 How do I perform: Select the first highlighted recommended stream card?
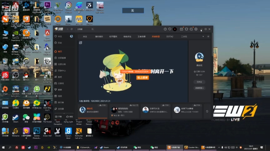[93, 111]
